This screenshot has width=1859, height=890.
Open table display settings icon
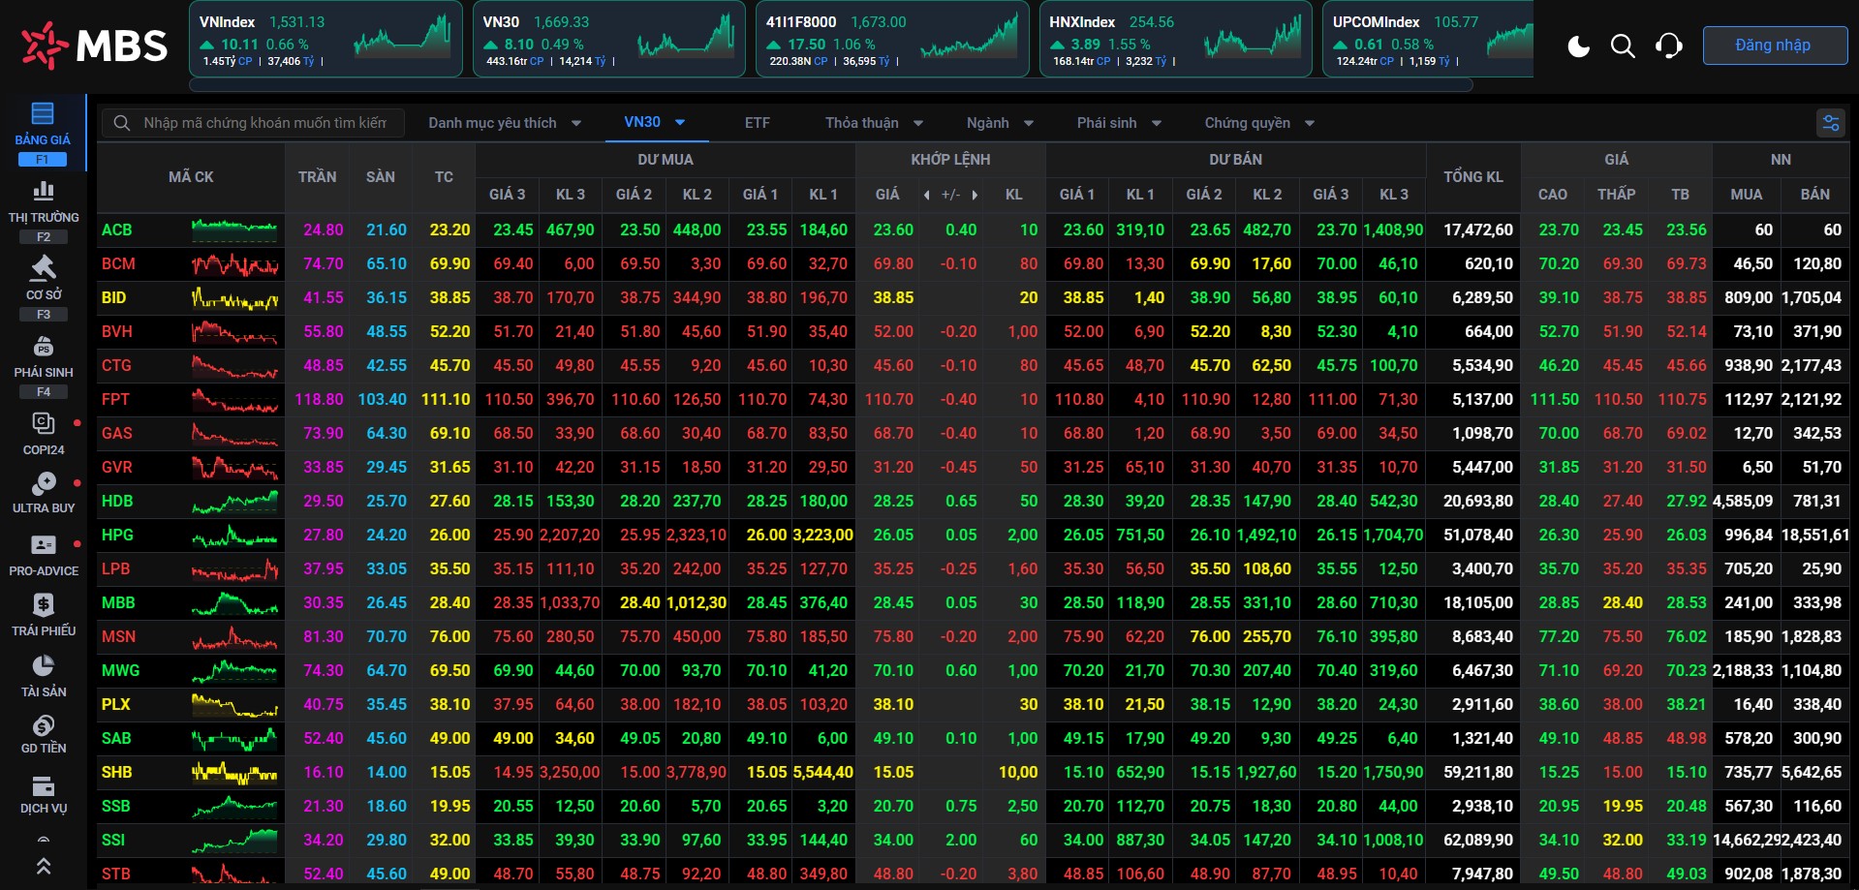pos(1831,123)
